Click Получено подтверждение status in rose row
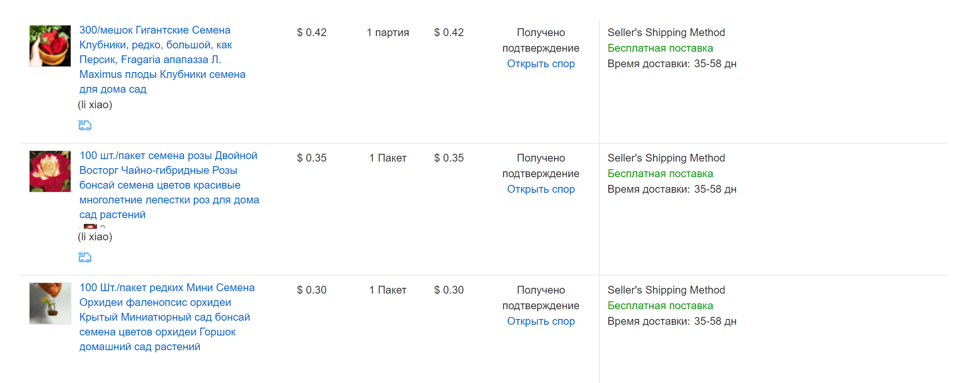This screenshot has width=967, height=383. click(x=541, y=166)
